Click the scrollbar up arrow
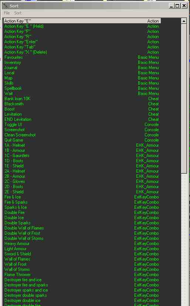Image resolution: width=190 pixels, height=306 pixels. coord(184,21)
